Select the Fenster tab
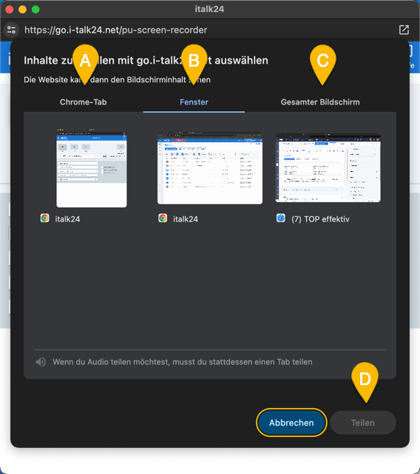 (194, 102)
